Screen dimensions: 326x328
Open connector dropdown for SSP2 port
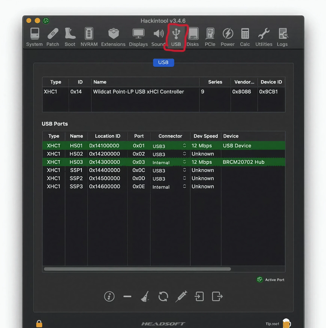coord(184,178)
